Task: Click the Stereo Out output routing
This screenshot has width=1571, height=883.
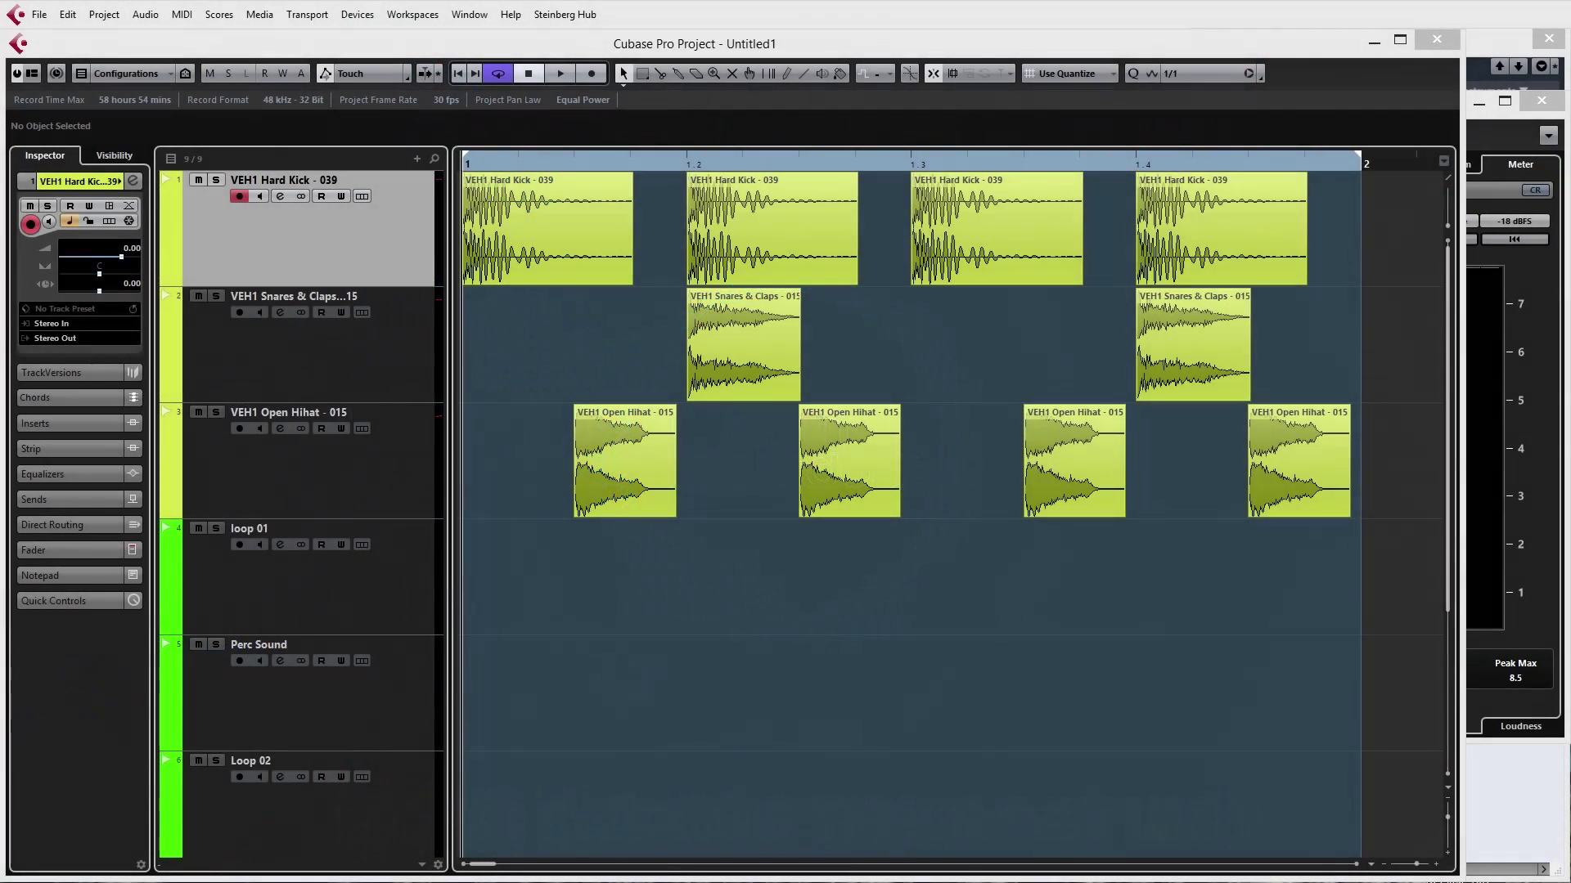Action: [x=80, y=338]
